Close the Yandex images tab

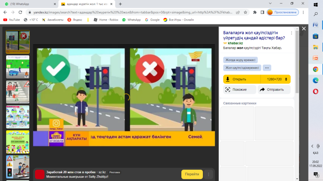click(111, 4)
